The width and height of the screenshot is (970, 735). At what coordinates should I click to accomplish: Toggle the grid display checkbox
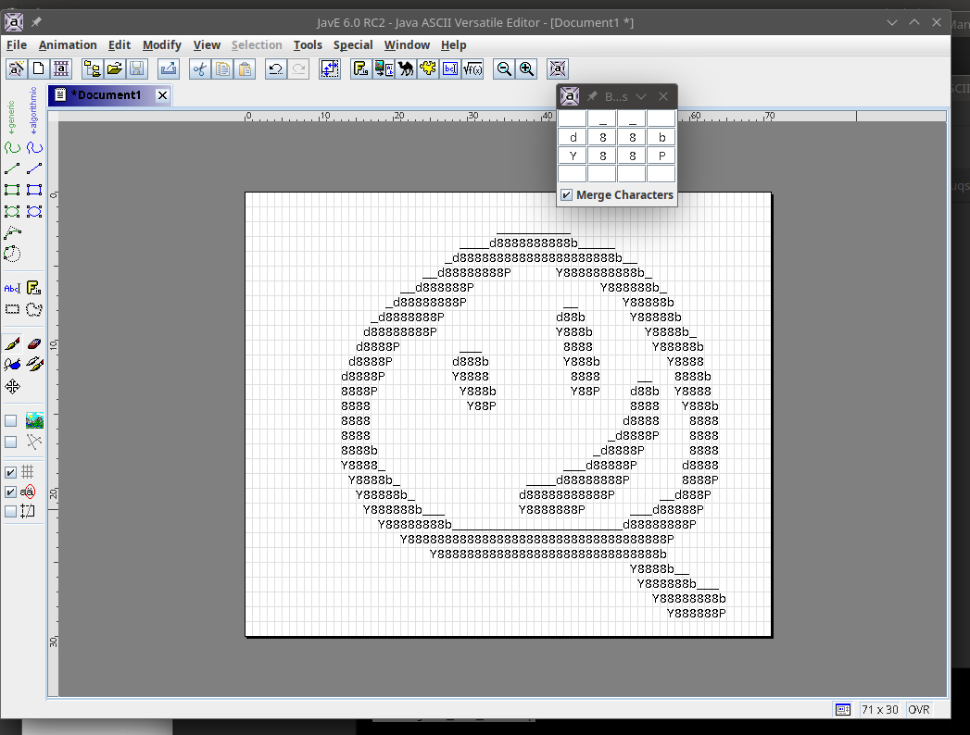click(x=10, y=472)
